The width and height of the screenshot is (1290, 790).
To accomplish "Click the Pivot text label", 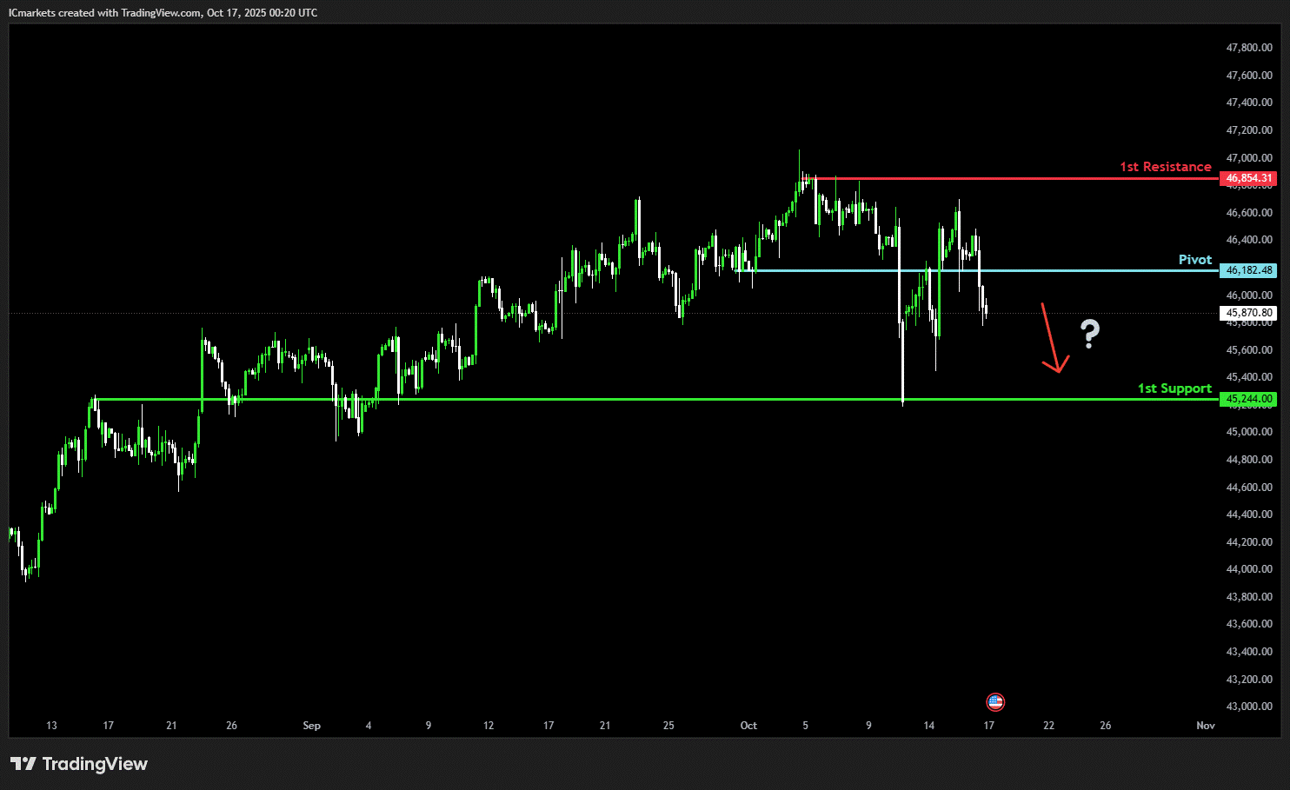I will click(x=1194, y=260).
